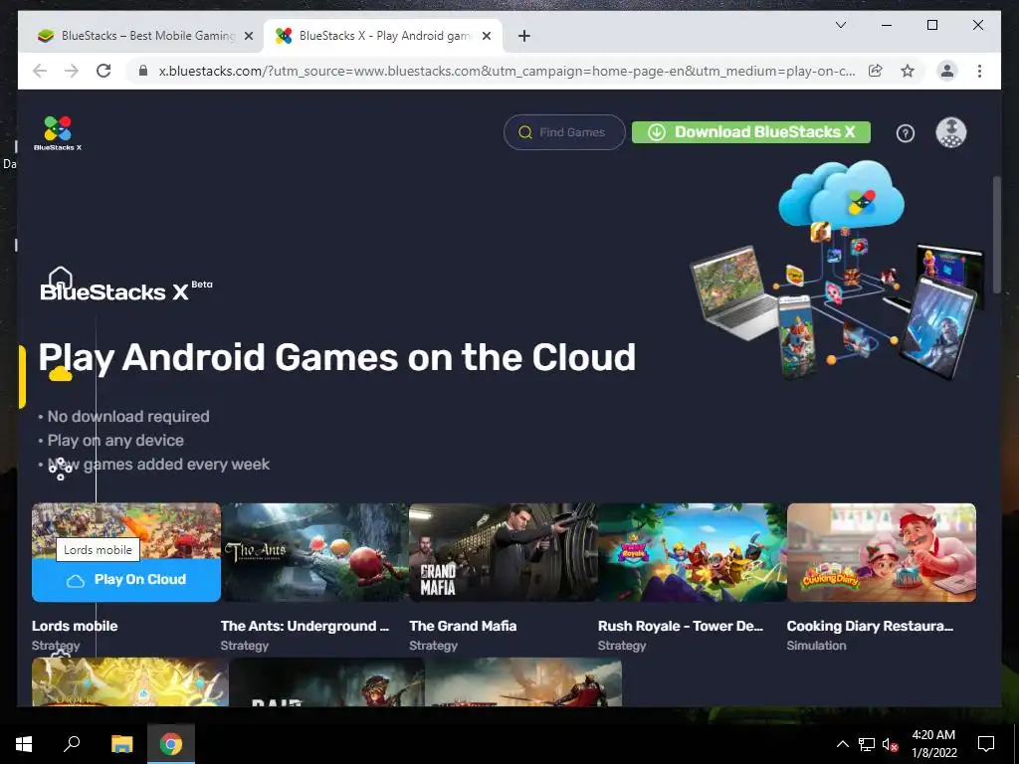Close the BlueStacks – Best Mobile Gaming tab
Viewport: 1019px width, 764px height.
pos(248,37)
